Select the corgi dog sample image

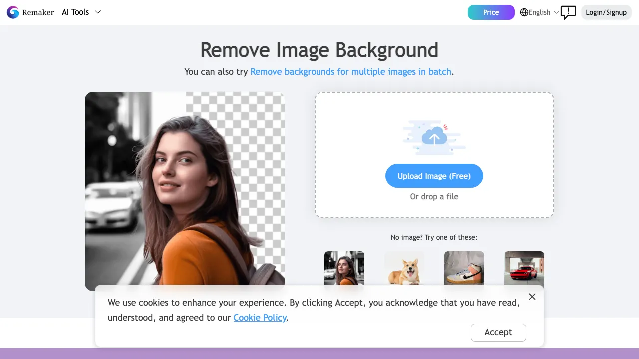(404, 269)
